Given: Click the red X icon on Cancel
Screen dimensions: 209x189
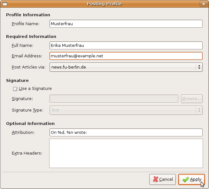Looking at the screenshot, I should click(x=155, y=179).
